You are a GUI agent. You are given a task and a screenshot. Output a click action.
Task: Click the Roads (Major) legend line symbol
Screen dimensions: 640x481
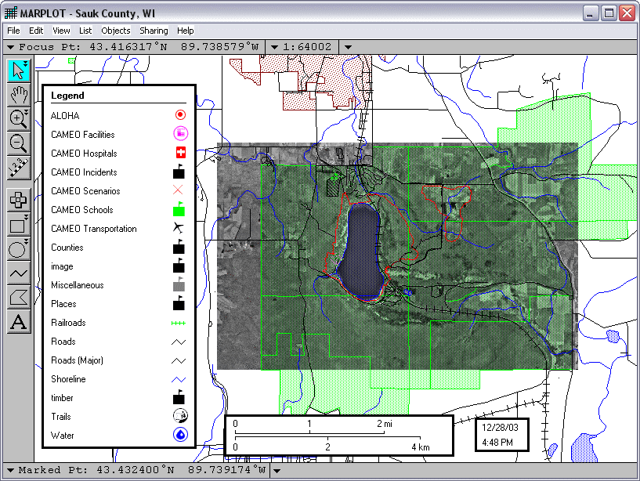(x=179, y=360)
